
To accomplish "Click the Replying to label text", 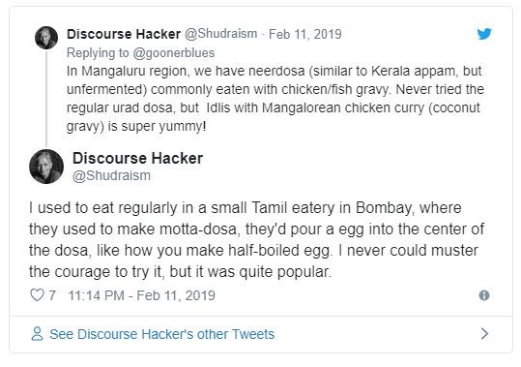I will coord(98,53).
